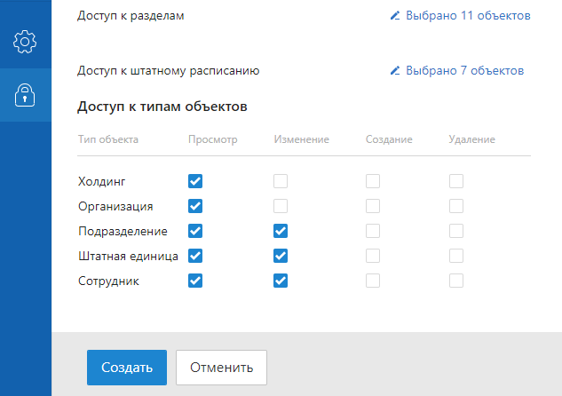Select the padlock access rights sidebar icon
The width and height of the screenshot is (562, 396).
tap(25, 95)
